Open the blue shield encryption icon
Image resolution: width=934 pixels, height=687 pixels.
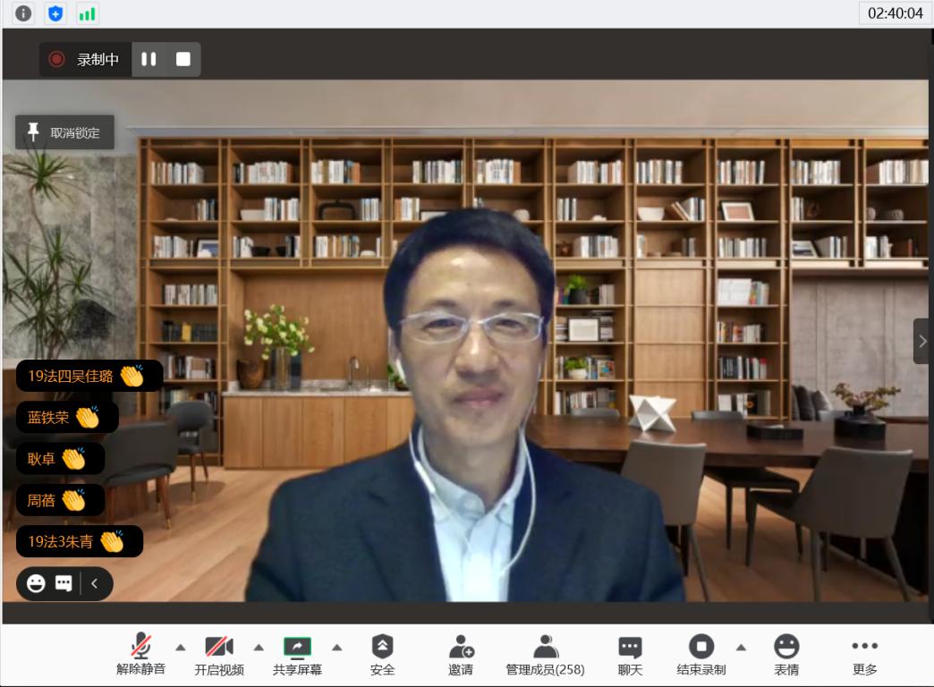[x=55, y=13]
